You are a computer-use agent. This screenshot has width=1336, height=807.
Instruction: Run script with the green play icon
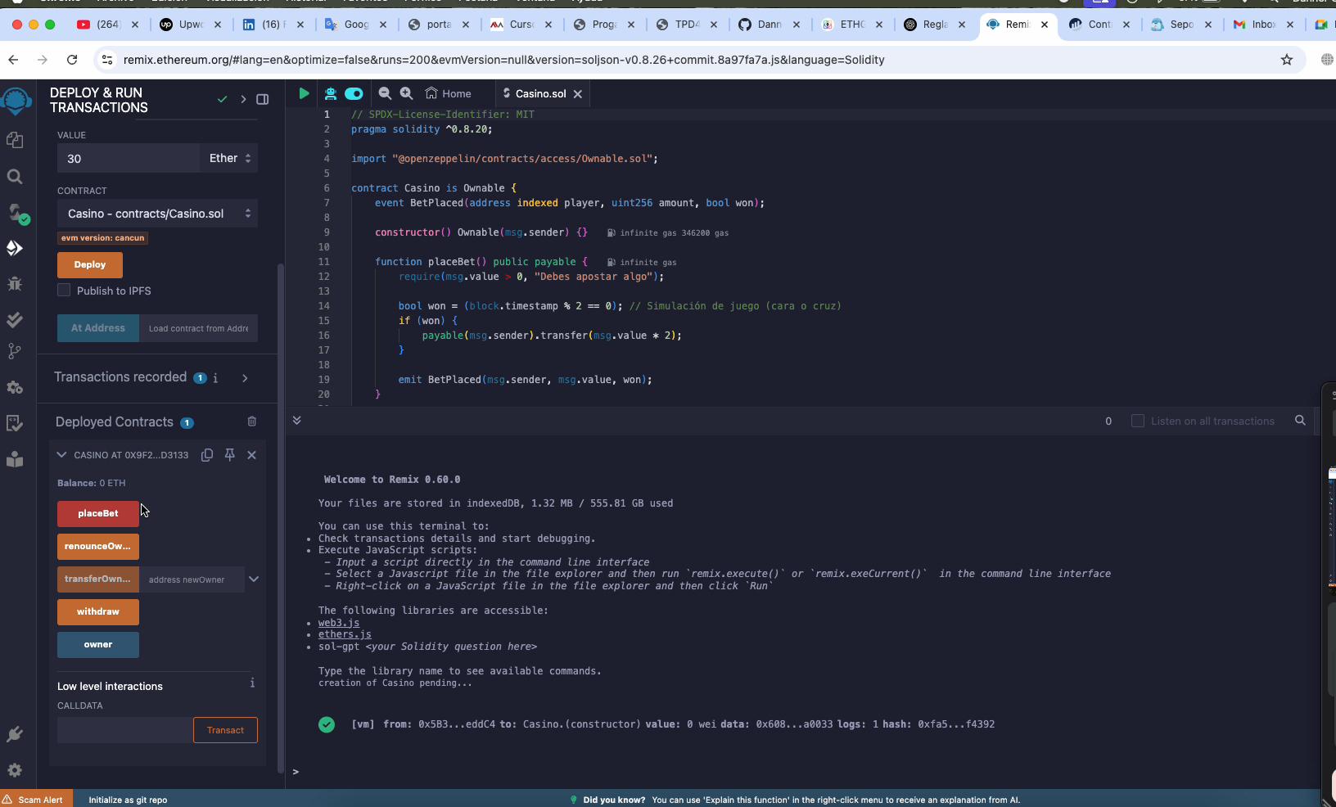point(304,93)
